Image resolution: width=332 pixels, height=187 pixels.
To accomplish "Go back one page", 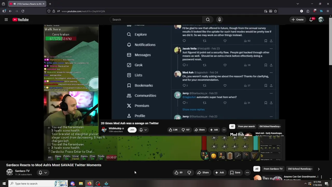I will point(10,11).
